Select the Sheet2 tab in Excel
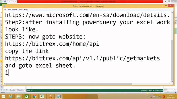177x99 pixels. coord(20,90)
